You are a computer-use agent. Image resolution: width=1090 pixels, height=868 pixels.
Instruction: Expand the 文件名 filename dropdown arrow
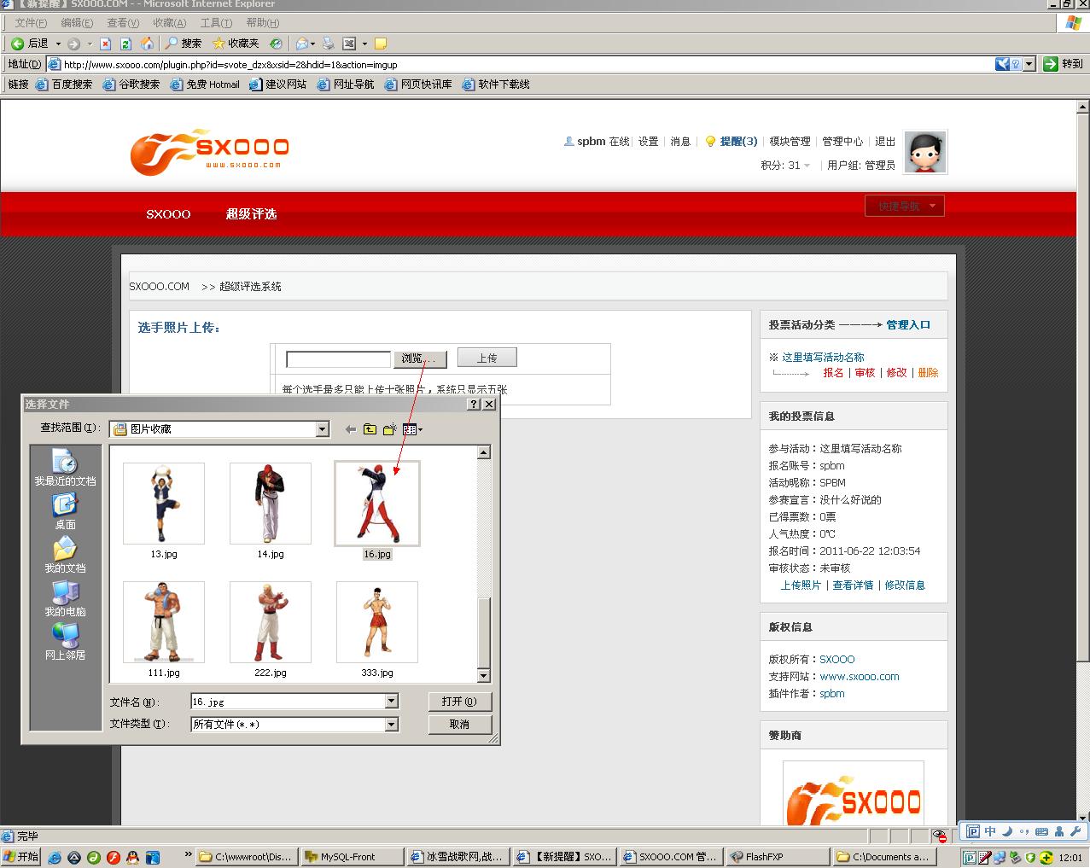coord(391,702)
